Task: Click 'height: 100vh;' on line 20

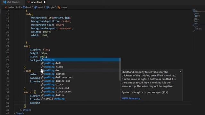Action: pyautogui.click(x=41, y=32)
